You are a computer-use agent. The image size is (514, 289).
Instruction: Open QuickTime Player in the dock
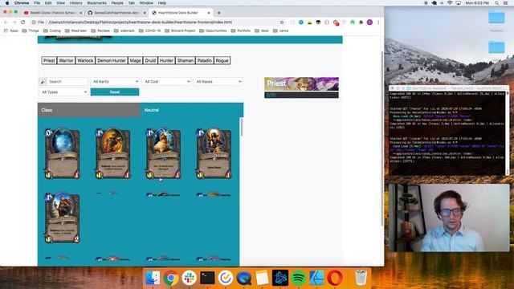pos(244,278)
